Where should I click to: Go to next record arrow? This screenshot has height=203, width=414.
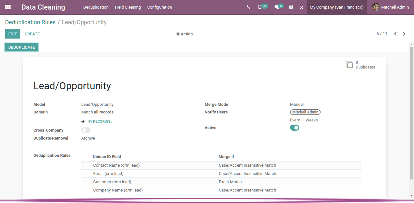coord(404,34)
